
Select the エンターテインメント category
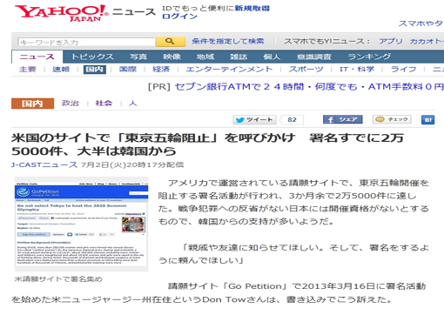229,70
